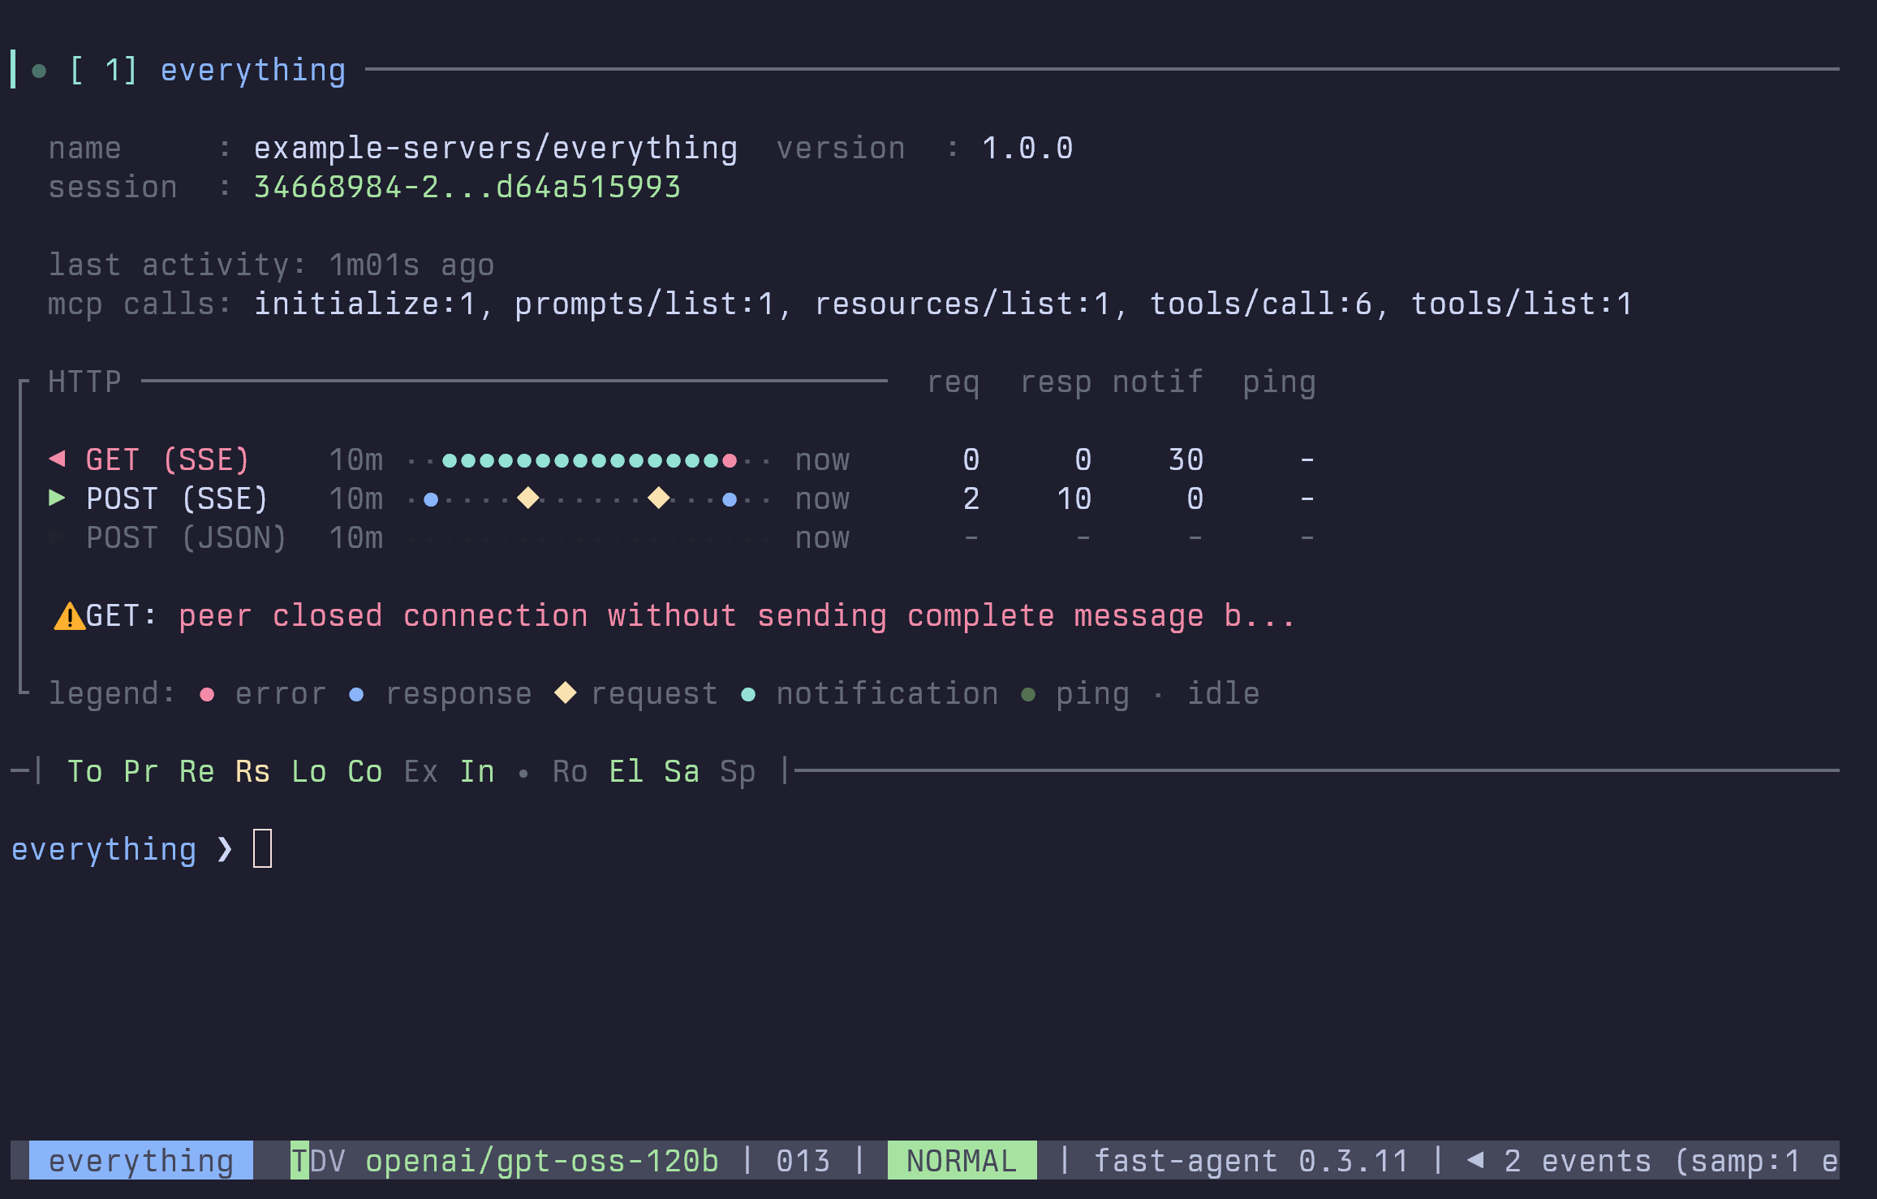Viewport: 1877px width, 1199px height.
Task: Expand the POST (JSON) row
Action: [56, 537]
